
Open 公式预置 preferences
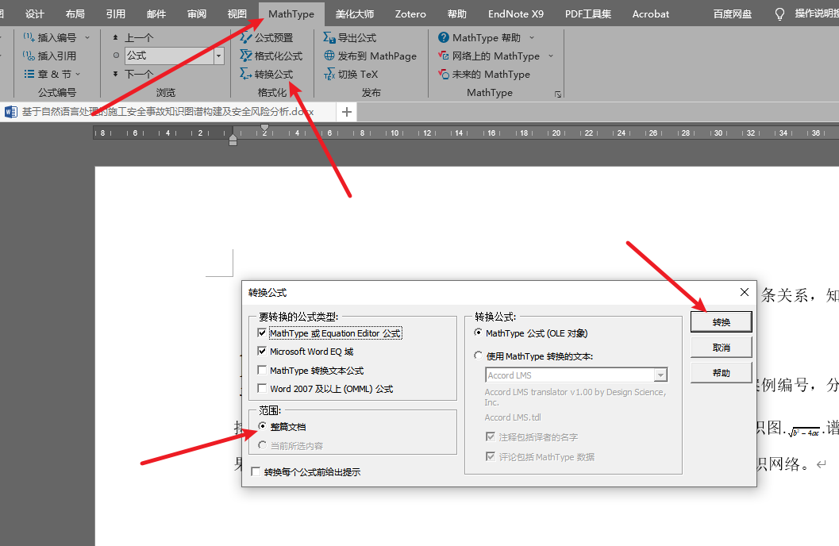[x=267, y=37]
